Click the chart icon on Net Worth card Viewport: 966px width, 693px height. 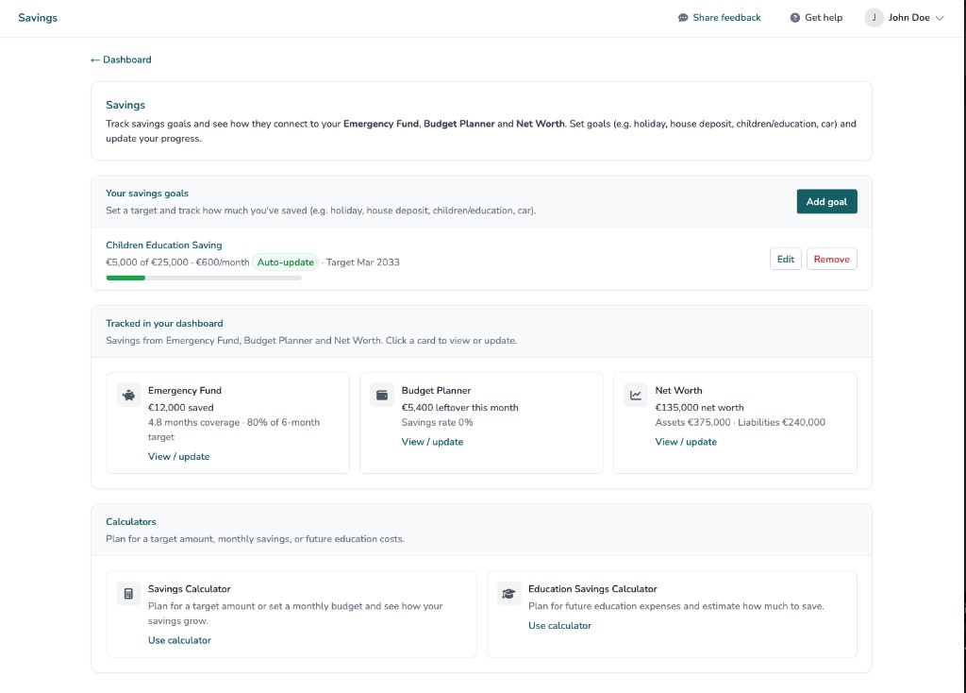[635, 395]
